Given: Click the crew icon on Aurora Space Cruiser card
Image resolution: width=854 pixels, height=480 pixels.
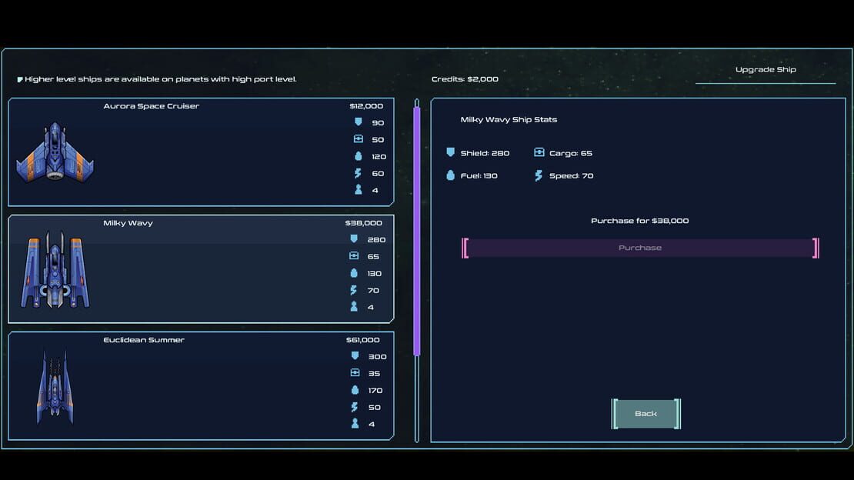Looking at the screenshot, I should [359, 189].
